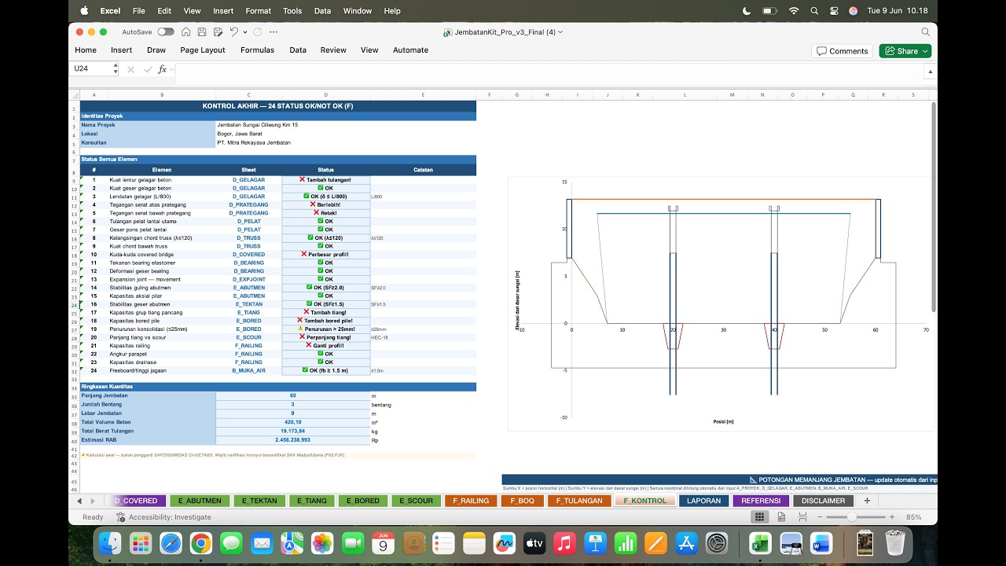Click the fx Insert Function icon

click(x=163, y=69)
